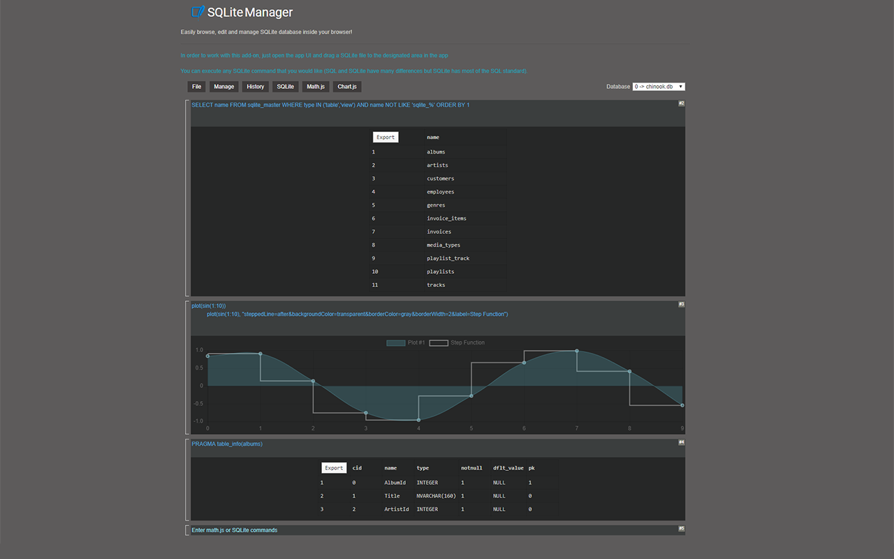Click the #3 cell index badge
Image resolution: width=894 pixels, height=559 pixels.
(x=682, y=304)
